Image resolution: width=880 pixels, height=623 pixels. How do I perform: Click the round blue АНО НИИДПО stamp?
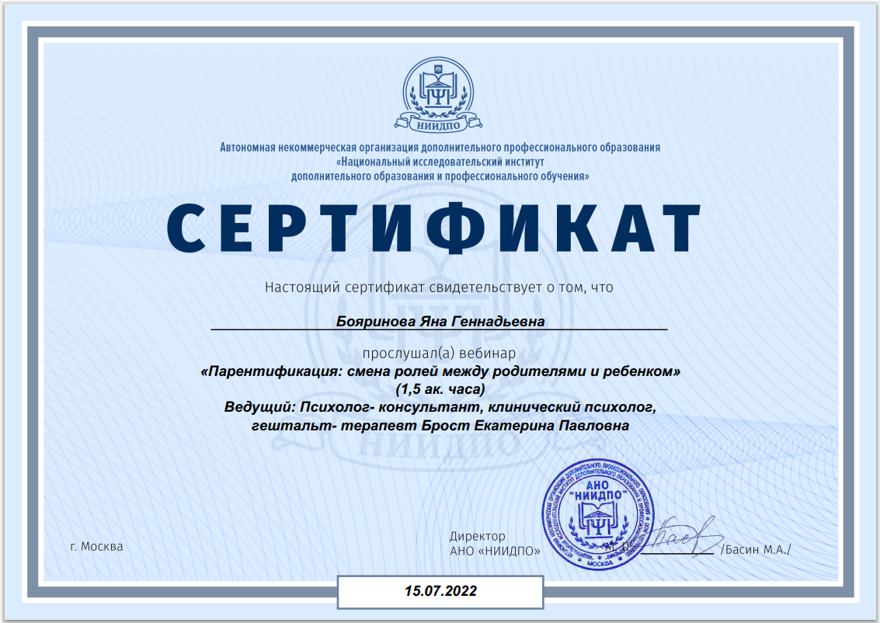598,515
